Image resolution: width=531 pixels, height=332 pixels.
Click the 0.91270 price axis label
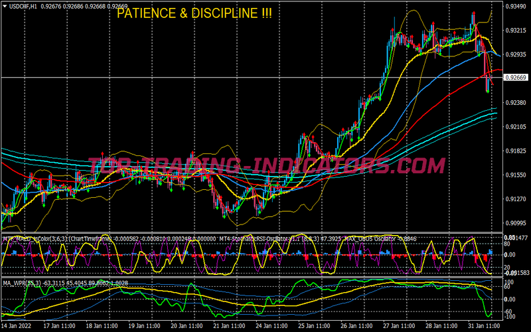pyautogui.click(x=516, y=199)
